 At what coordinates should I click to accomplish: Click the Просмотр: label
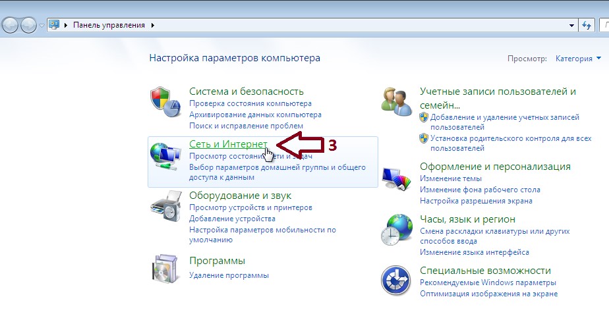coord(527,59)
